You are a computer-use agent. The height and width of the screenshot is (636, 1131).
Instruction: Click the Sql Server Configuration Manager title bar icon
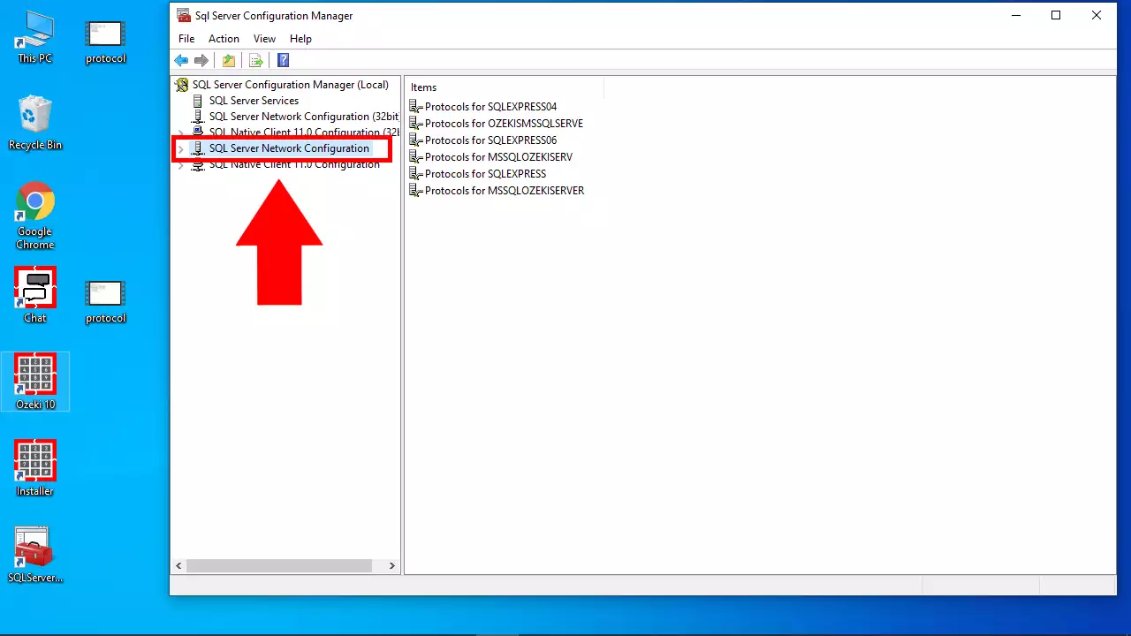click(183, 15)
